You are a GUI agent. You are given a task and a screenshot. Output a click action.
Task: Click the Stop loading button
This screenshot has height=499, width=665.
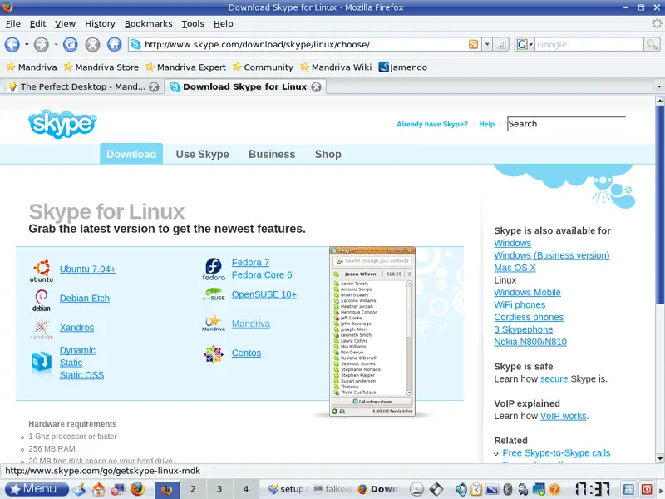pyautogui.click(x=92, y=44)
